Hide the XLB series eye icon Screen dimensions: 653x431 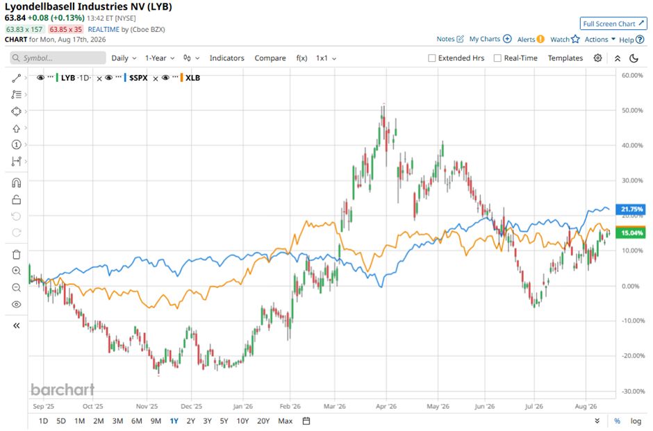click(165, 78)
